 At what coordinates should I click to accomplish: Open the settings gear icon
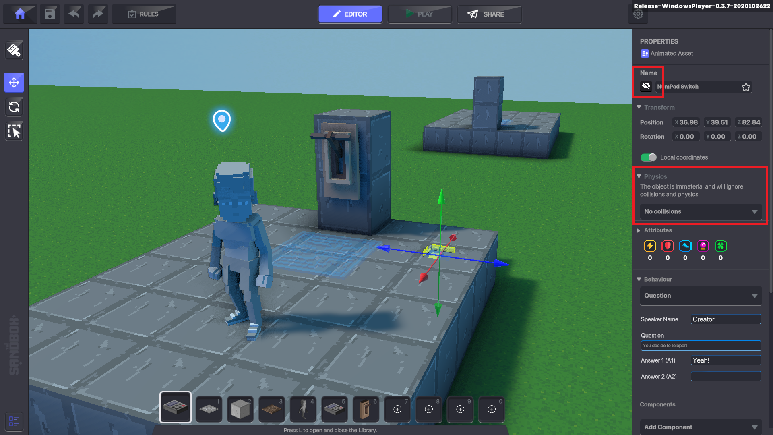pyautogui.click(x=638, y=14)
